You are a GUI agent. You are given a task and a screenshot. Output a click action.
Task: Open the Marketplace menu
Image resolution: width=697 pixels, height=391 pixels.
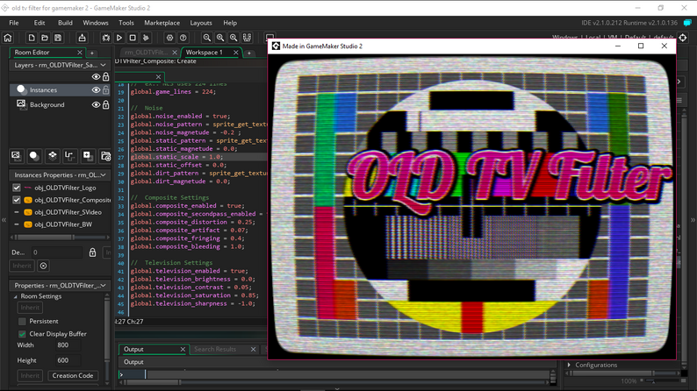(x=162, y=23)
